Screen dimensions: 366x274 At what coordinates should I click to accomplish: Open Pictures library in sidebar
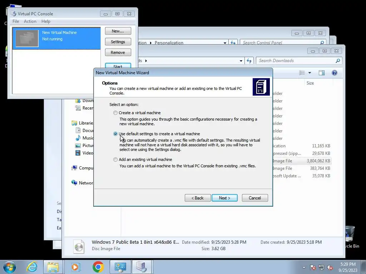pos(84,146)
